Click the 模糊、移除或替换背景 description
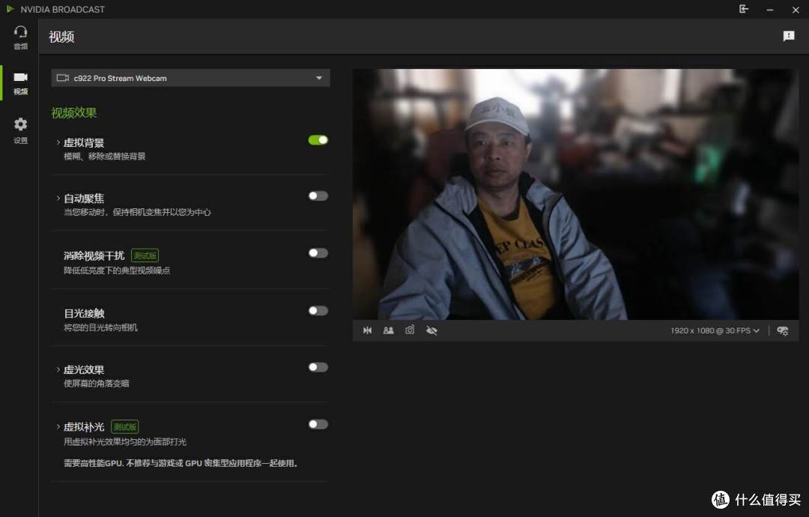The image size is (809, 517). tap(105, 157)
